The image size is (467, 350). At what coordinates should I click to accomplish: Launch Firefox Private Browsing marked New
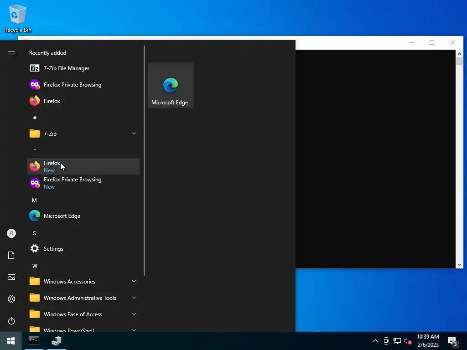coord(83,183)
